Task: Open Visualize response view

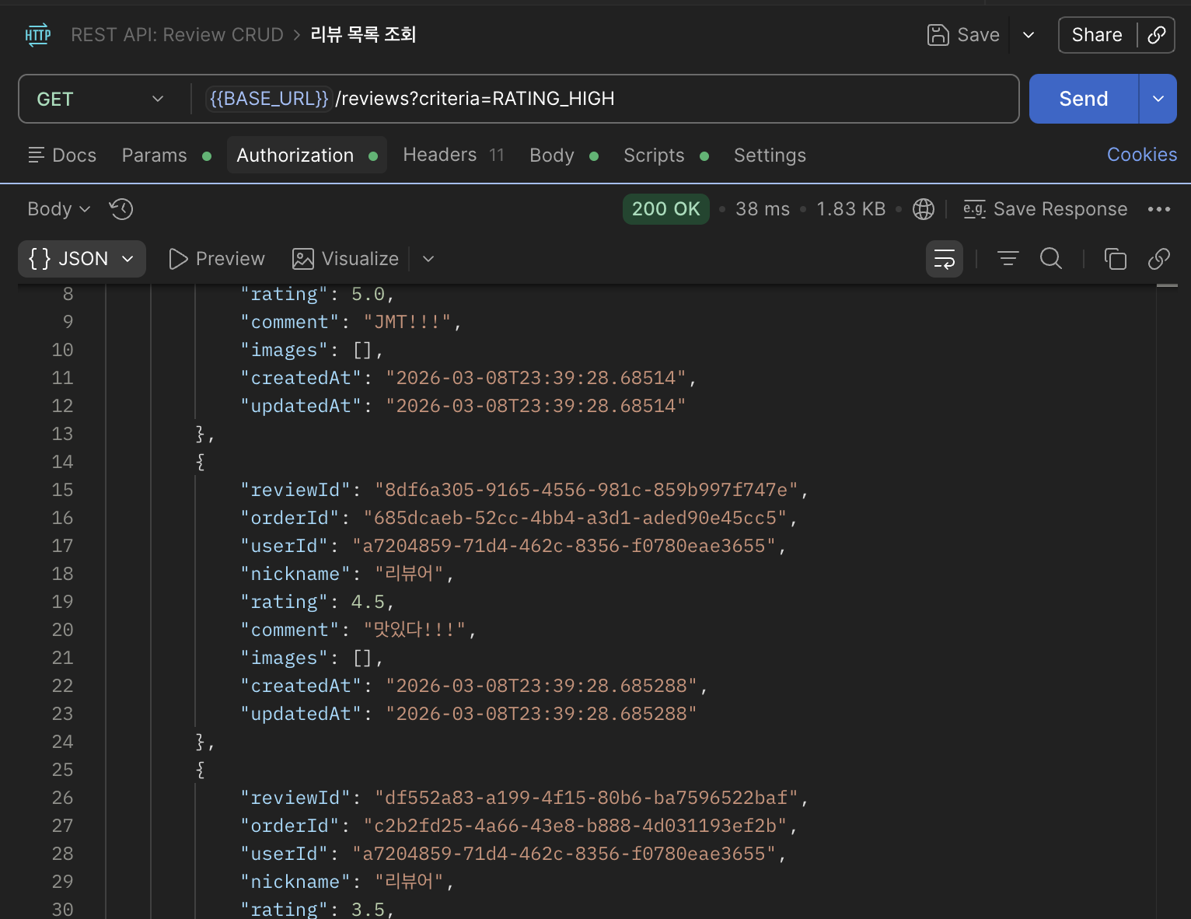Action: pyautogui.click(x=345, y=259)
